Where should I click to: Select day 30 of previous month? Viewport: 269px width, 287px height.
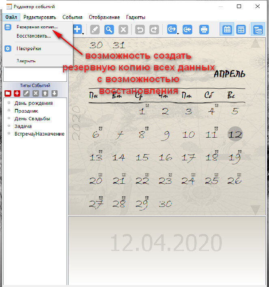pyautogui.click(x=96, y=45)
